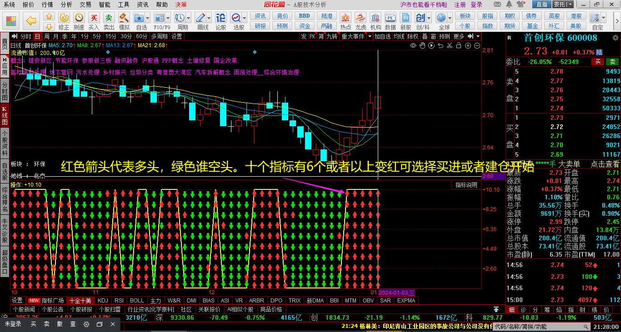Click the 买入 buy icon
Viewport: 621px width, 332px height.
tap(94, 17)
